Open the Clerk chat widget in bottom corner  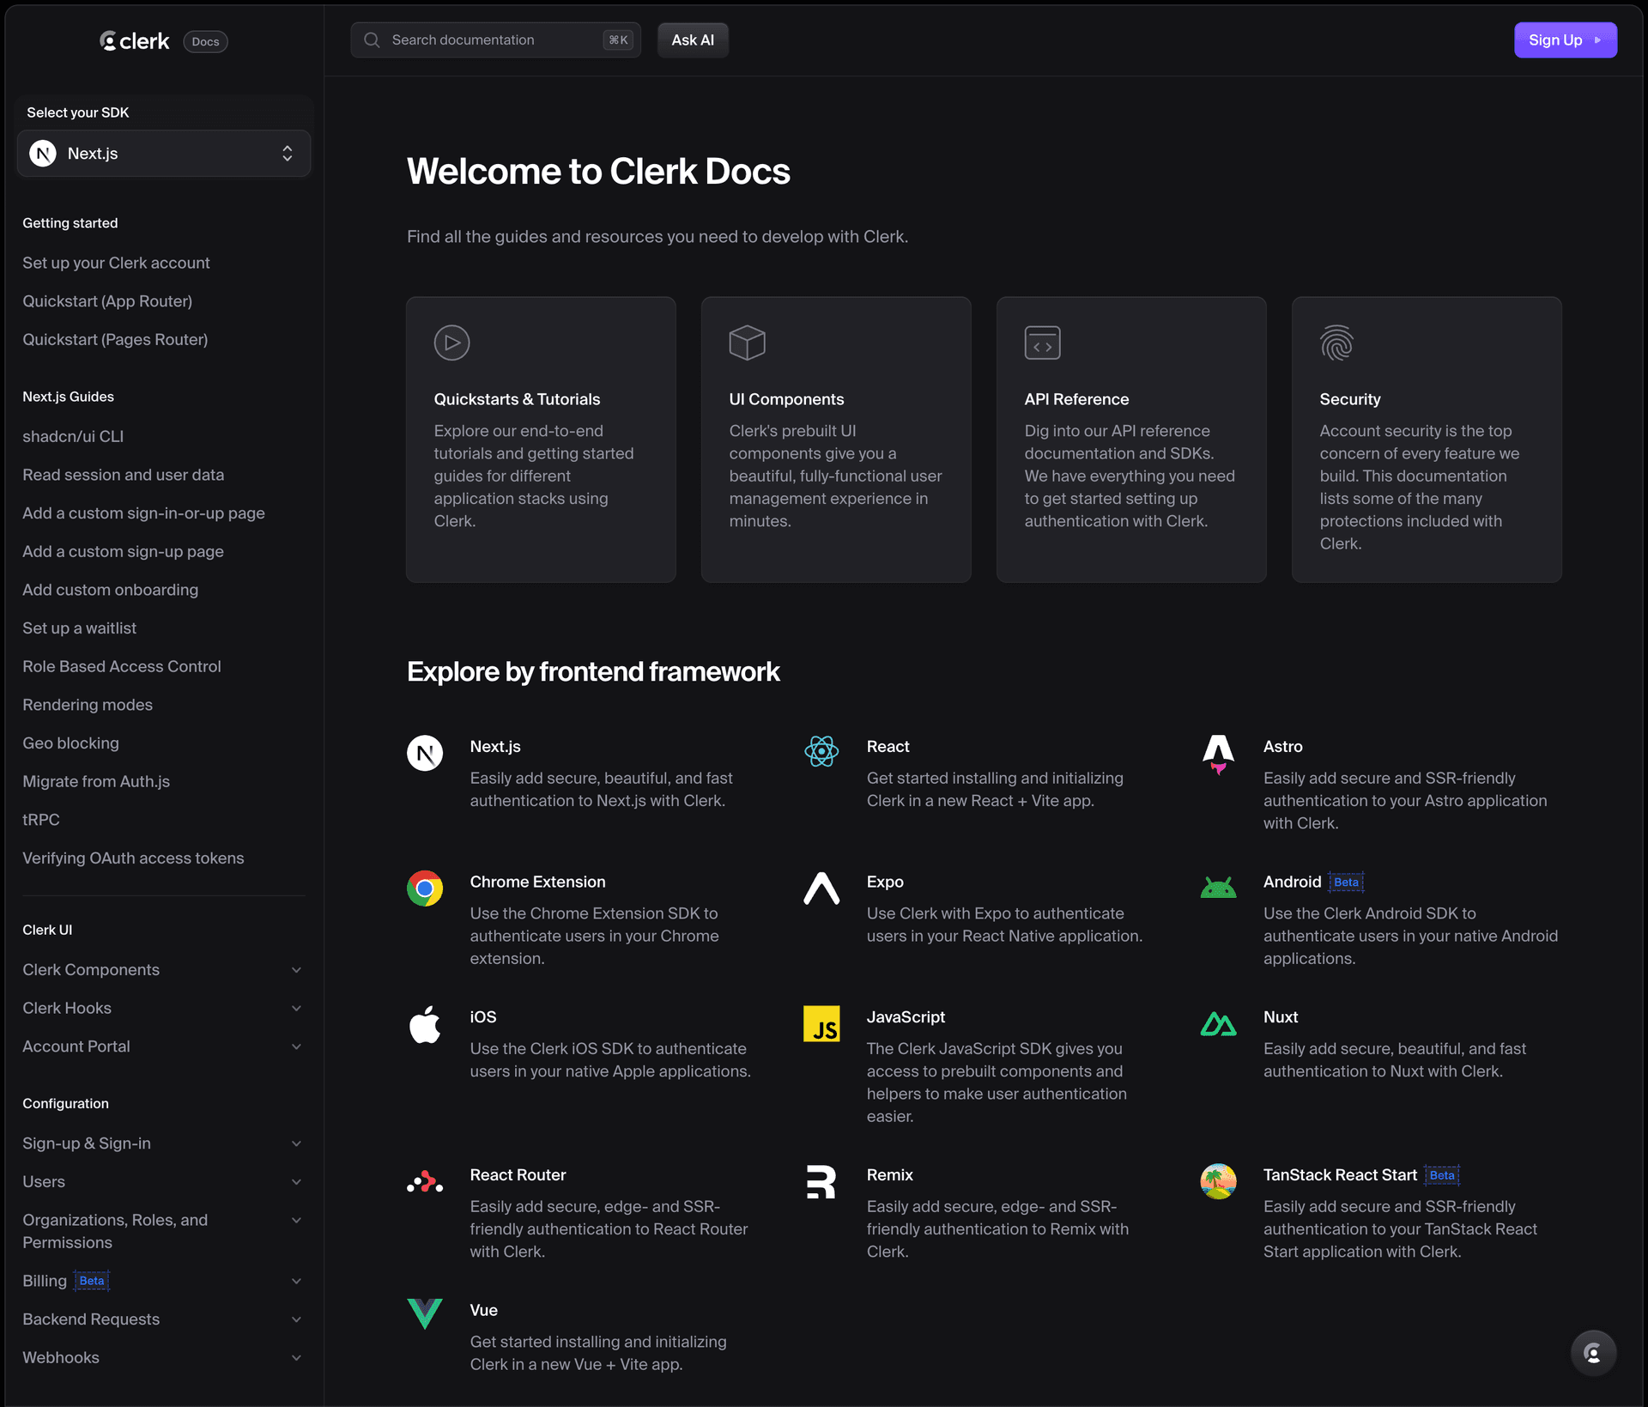tap(1593, 1352)
